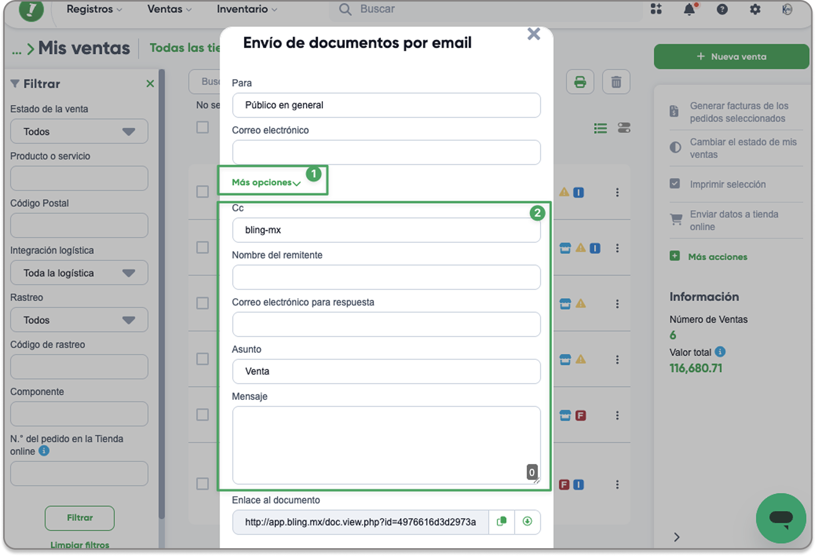
Task: Open Estado de la venta dropdown
Action: (79, 131)
